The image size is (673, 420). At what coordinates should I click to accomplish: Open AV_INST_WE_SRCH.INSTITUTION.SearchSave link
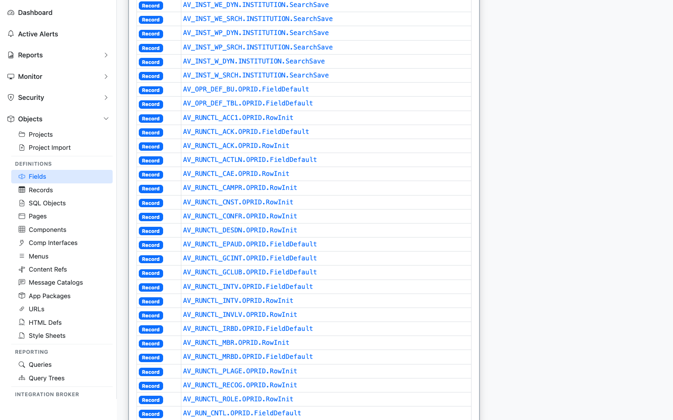click(x=258, y=19)
